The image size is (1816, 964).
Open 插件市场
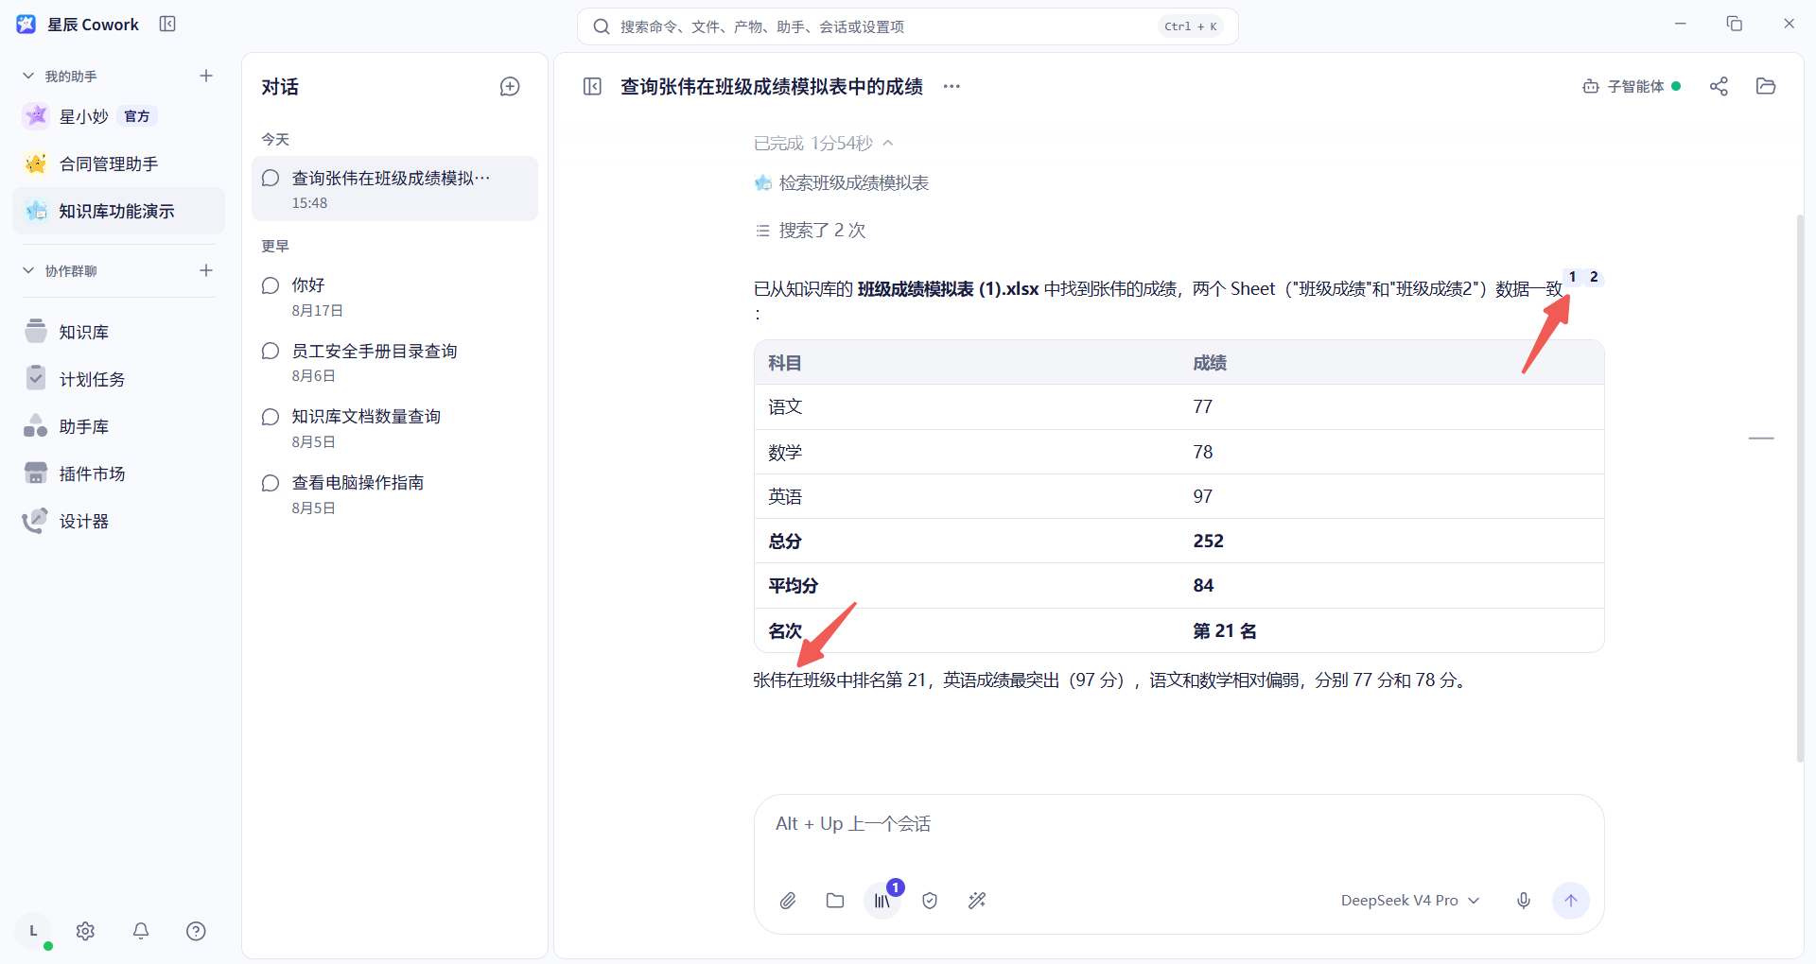(x=118, y=473)
